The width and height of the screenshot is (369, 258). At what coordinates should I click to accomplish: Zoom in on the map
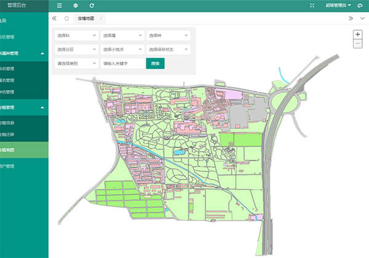[358, 34]
